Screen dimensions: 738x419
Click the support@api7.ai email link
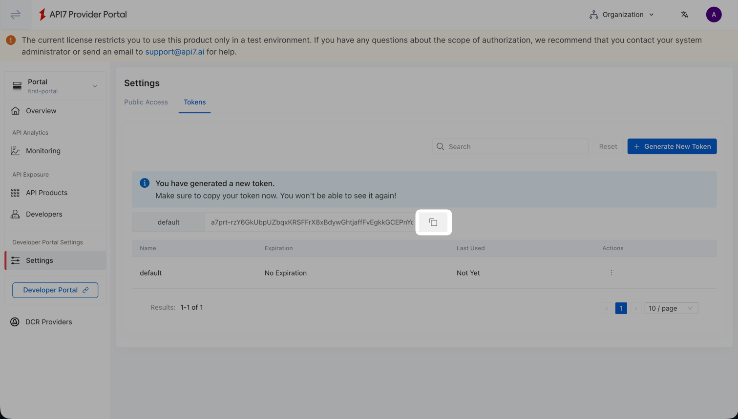[174, 52]
